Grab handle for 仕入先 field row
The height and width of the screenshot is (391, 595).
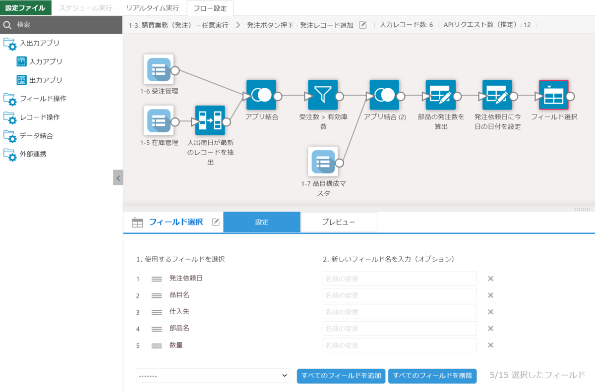pyautogui.click(x=157, y=312)
